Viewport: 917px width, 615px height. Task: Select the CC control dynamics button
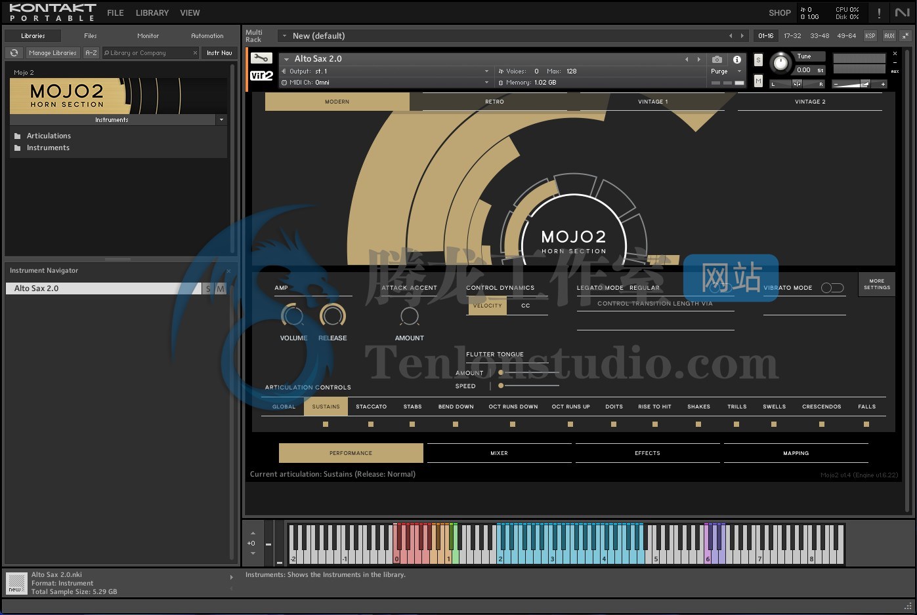pyautogui.click(x=526, y=306)
